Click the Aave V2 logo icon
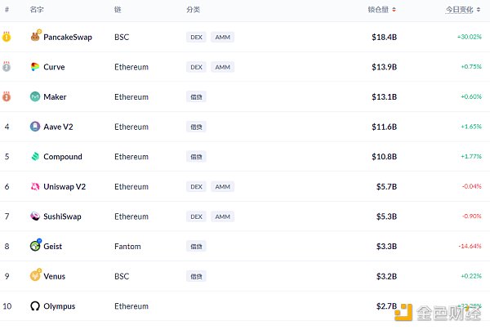 35,127
